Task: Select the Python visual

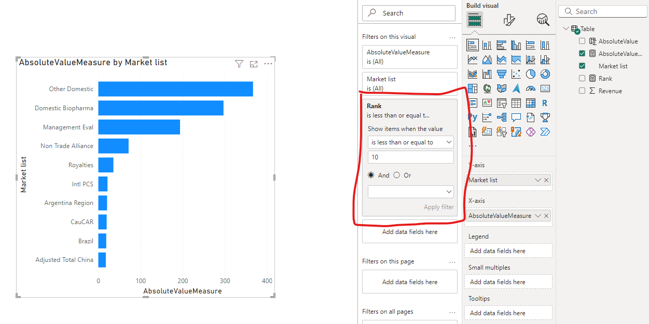Action: (472, 117)
